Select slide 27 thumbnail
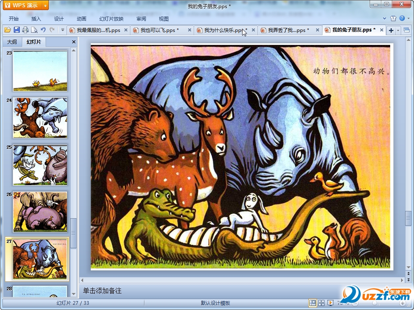 (x=40, y=259)
